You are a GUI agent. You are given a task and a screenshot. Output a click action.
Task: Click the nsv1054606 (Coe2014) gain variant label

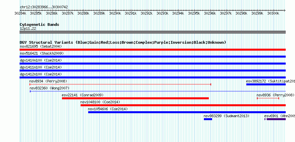pyautogui.click(x=108, y=109)
